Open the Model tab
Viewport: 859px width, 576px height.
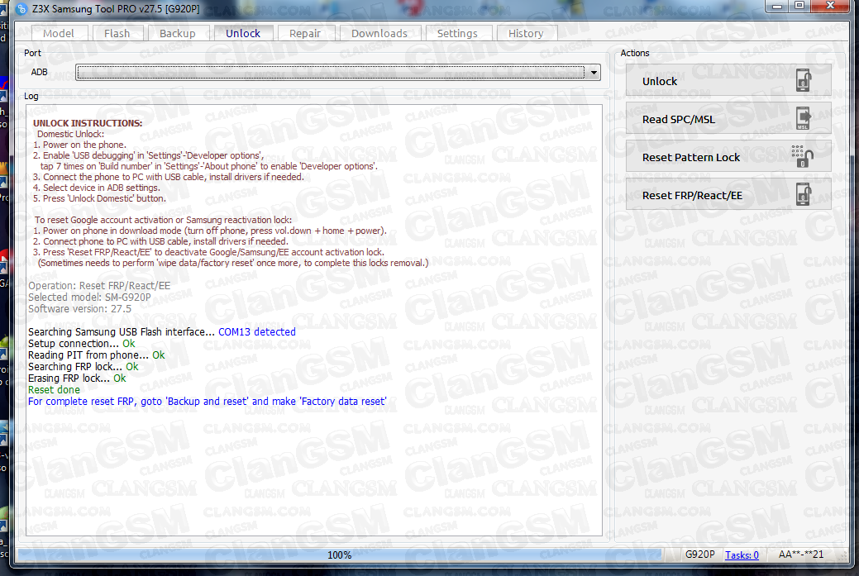58,33
